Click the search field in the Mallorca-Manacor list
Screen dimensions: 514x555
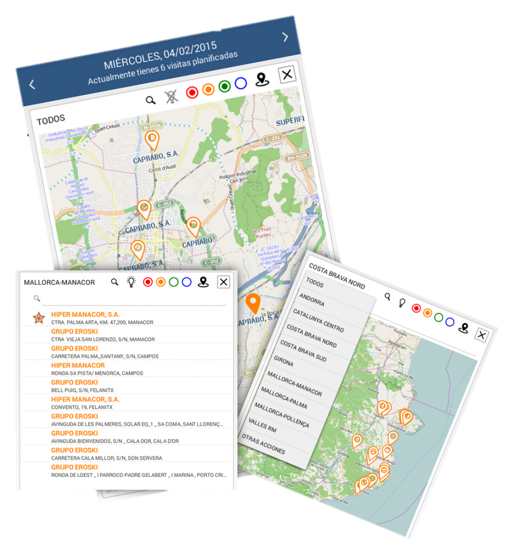coord(133,299)
